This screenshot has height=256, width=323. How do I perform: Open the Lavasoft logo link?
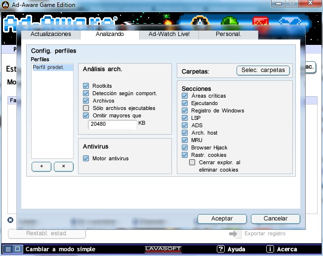click(163, 249)
